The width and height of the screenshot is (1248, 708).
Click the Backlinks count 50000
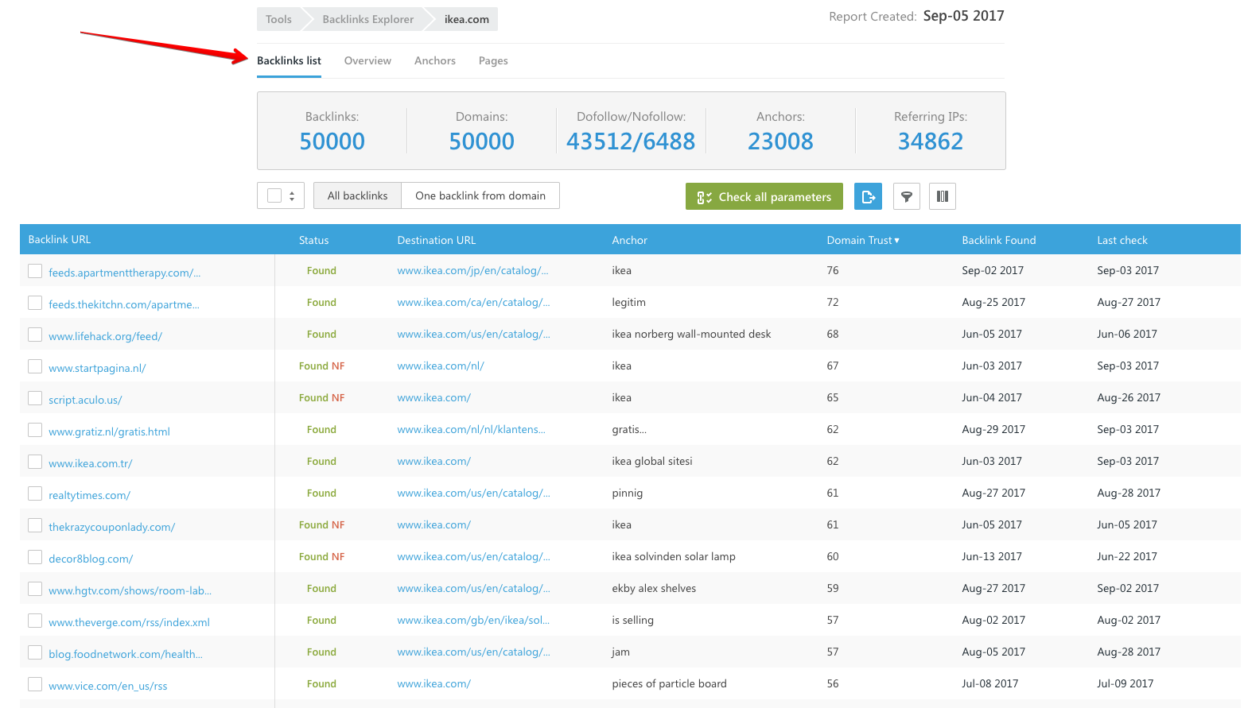[332, 141]
